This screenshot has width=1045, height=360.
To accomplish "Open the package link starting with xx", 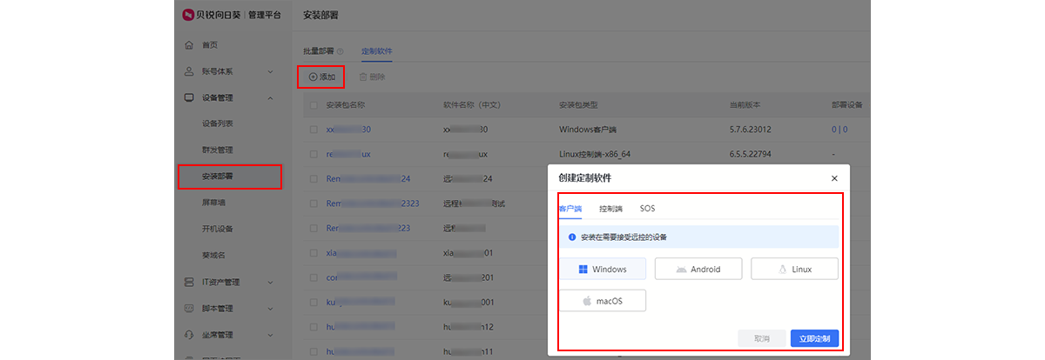I will (348, 129).
